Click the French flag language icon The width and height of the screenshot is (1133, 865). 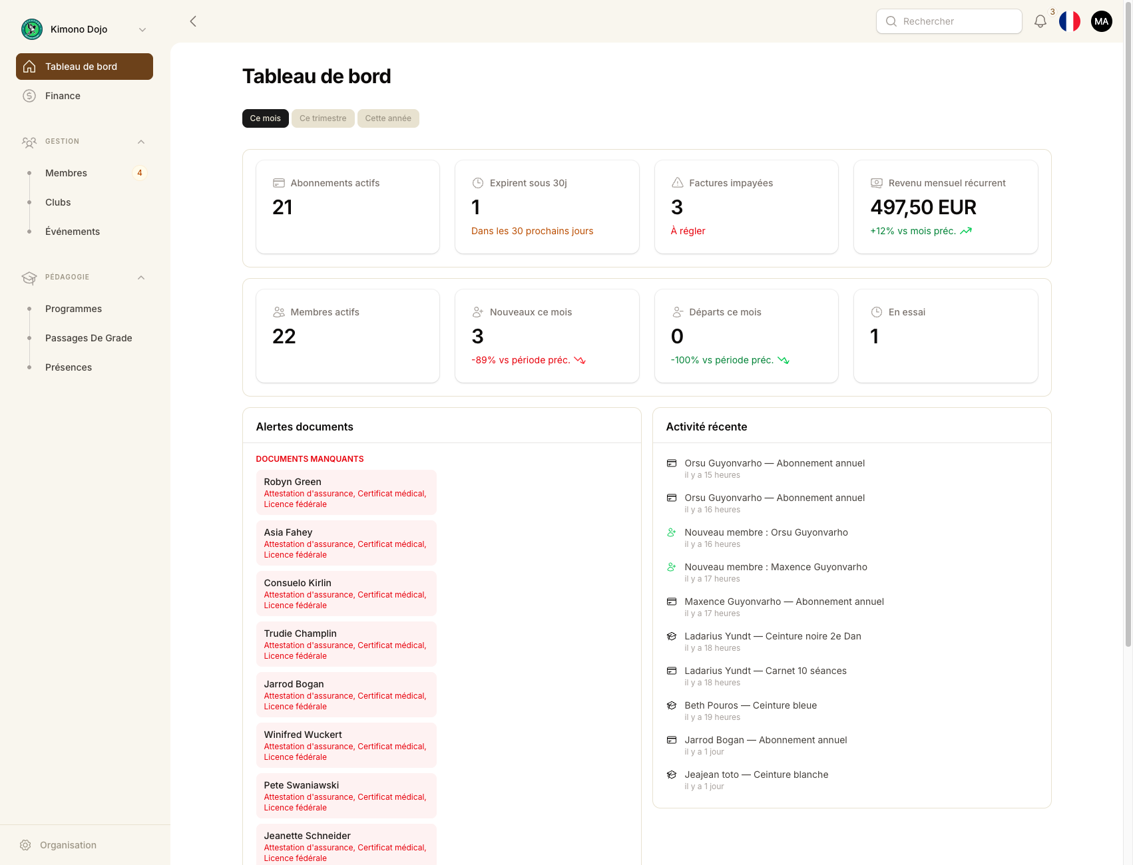[x=1070, y=21]
